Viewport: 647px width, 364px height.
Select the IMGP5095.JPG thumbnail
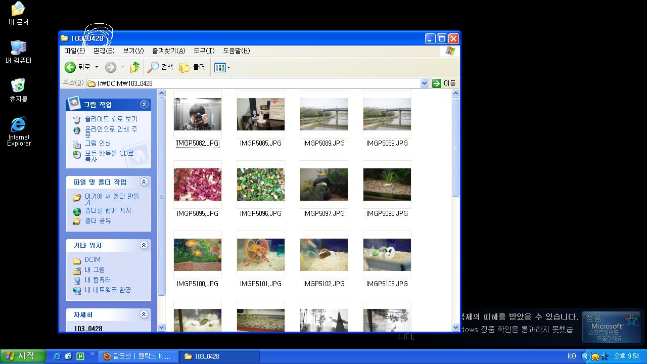[198, 185]
